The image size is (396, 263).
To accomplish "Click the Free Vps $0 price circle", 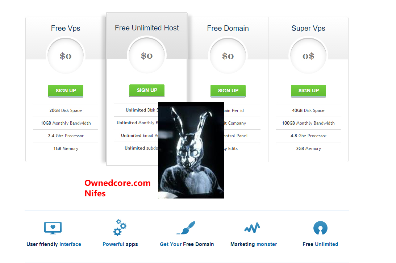I will click(66, 56).
